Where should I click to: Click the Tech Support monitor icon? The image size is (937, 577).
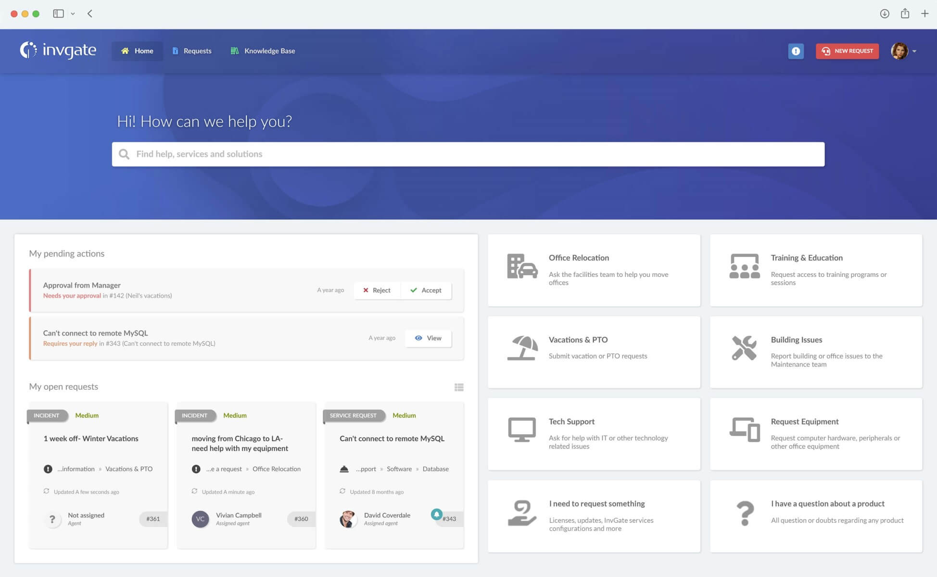pyautogui.click(x=521, y=430)
